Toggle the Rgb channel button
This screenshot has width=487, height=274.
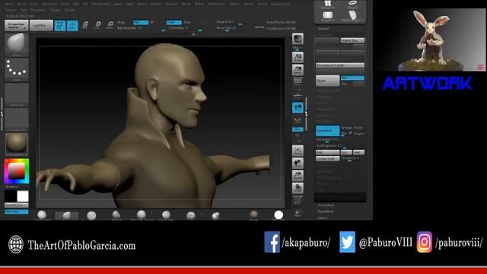141,22
